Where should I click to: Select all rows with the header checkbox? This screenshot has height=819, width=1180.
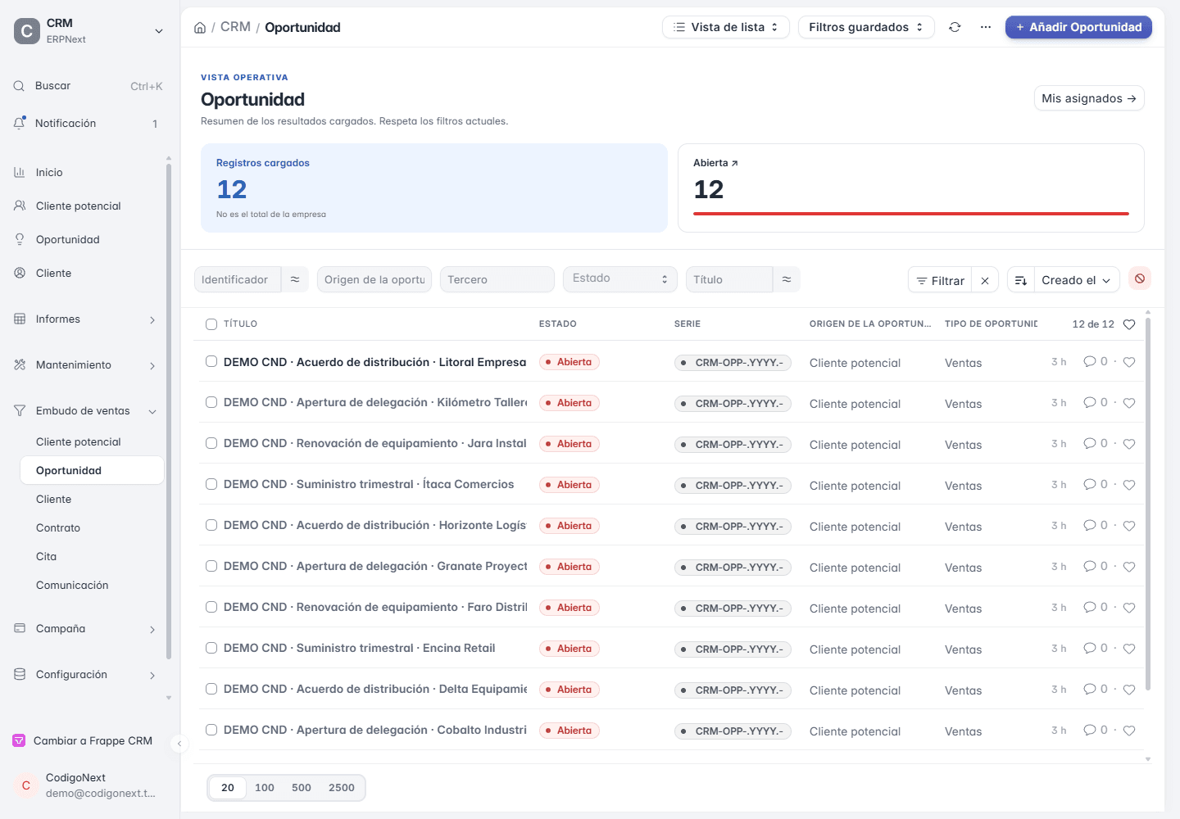211,324
